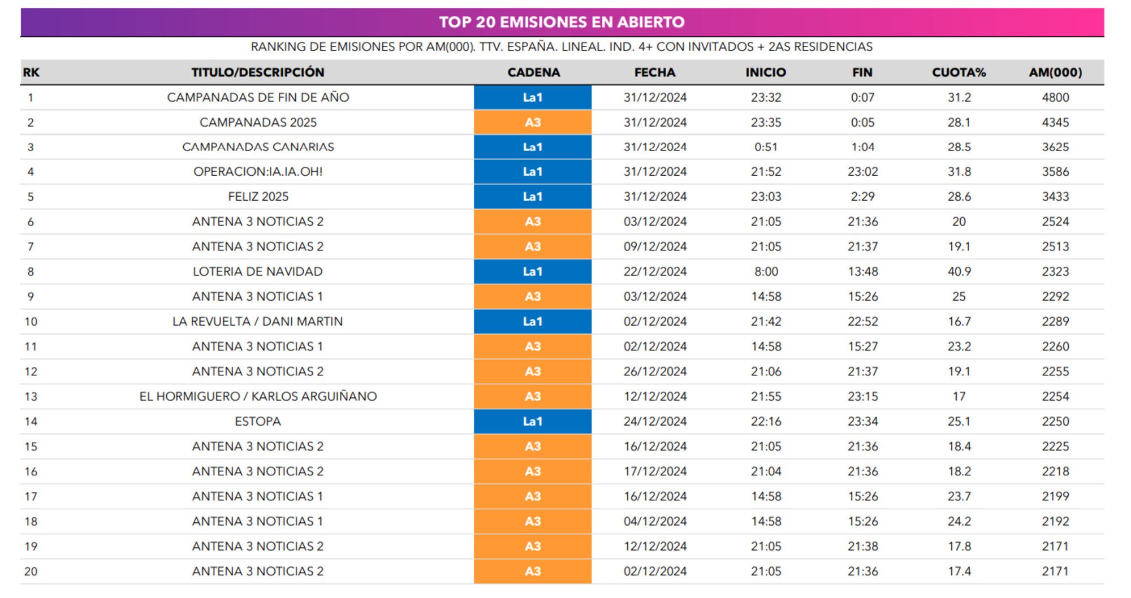Click EL HORMIGUERO / KARLOS ARGUIÑANO title
The height and width of the screenshot is (598, 1131).
(x=258, y=397)
